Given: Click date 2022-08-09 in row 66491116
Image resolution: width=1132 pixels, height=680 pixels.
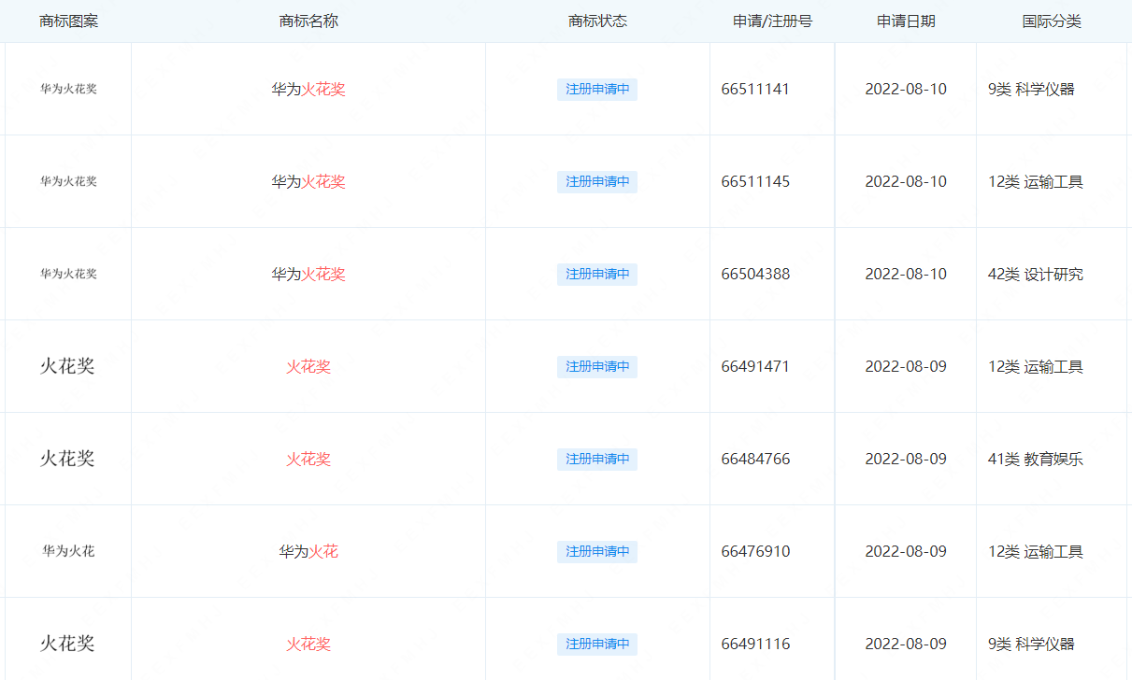Looking at the screenshot, I should [x=906, y=645].
